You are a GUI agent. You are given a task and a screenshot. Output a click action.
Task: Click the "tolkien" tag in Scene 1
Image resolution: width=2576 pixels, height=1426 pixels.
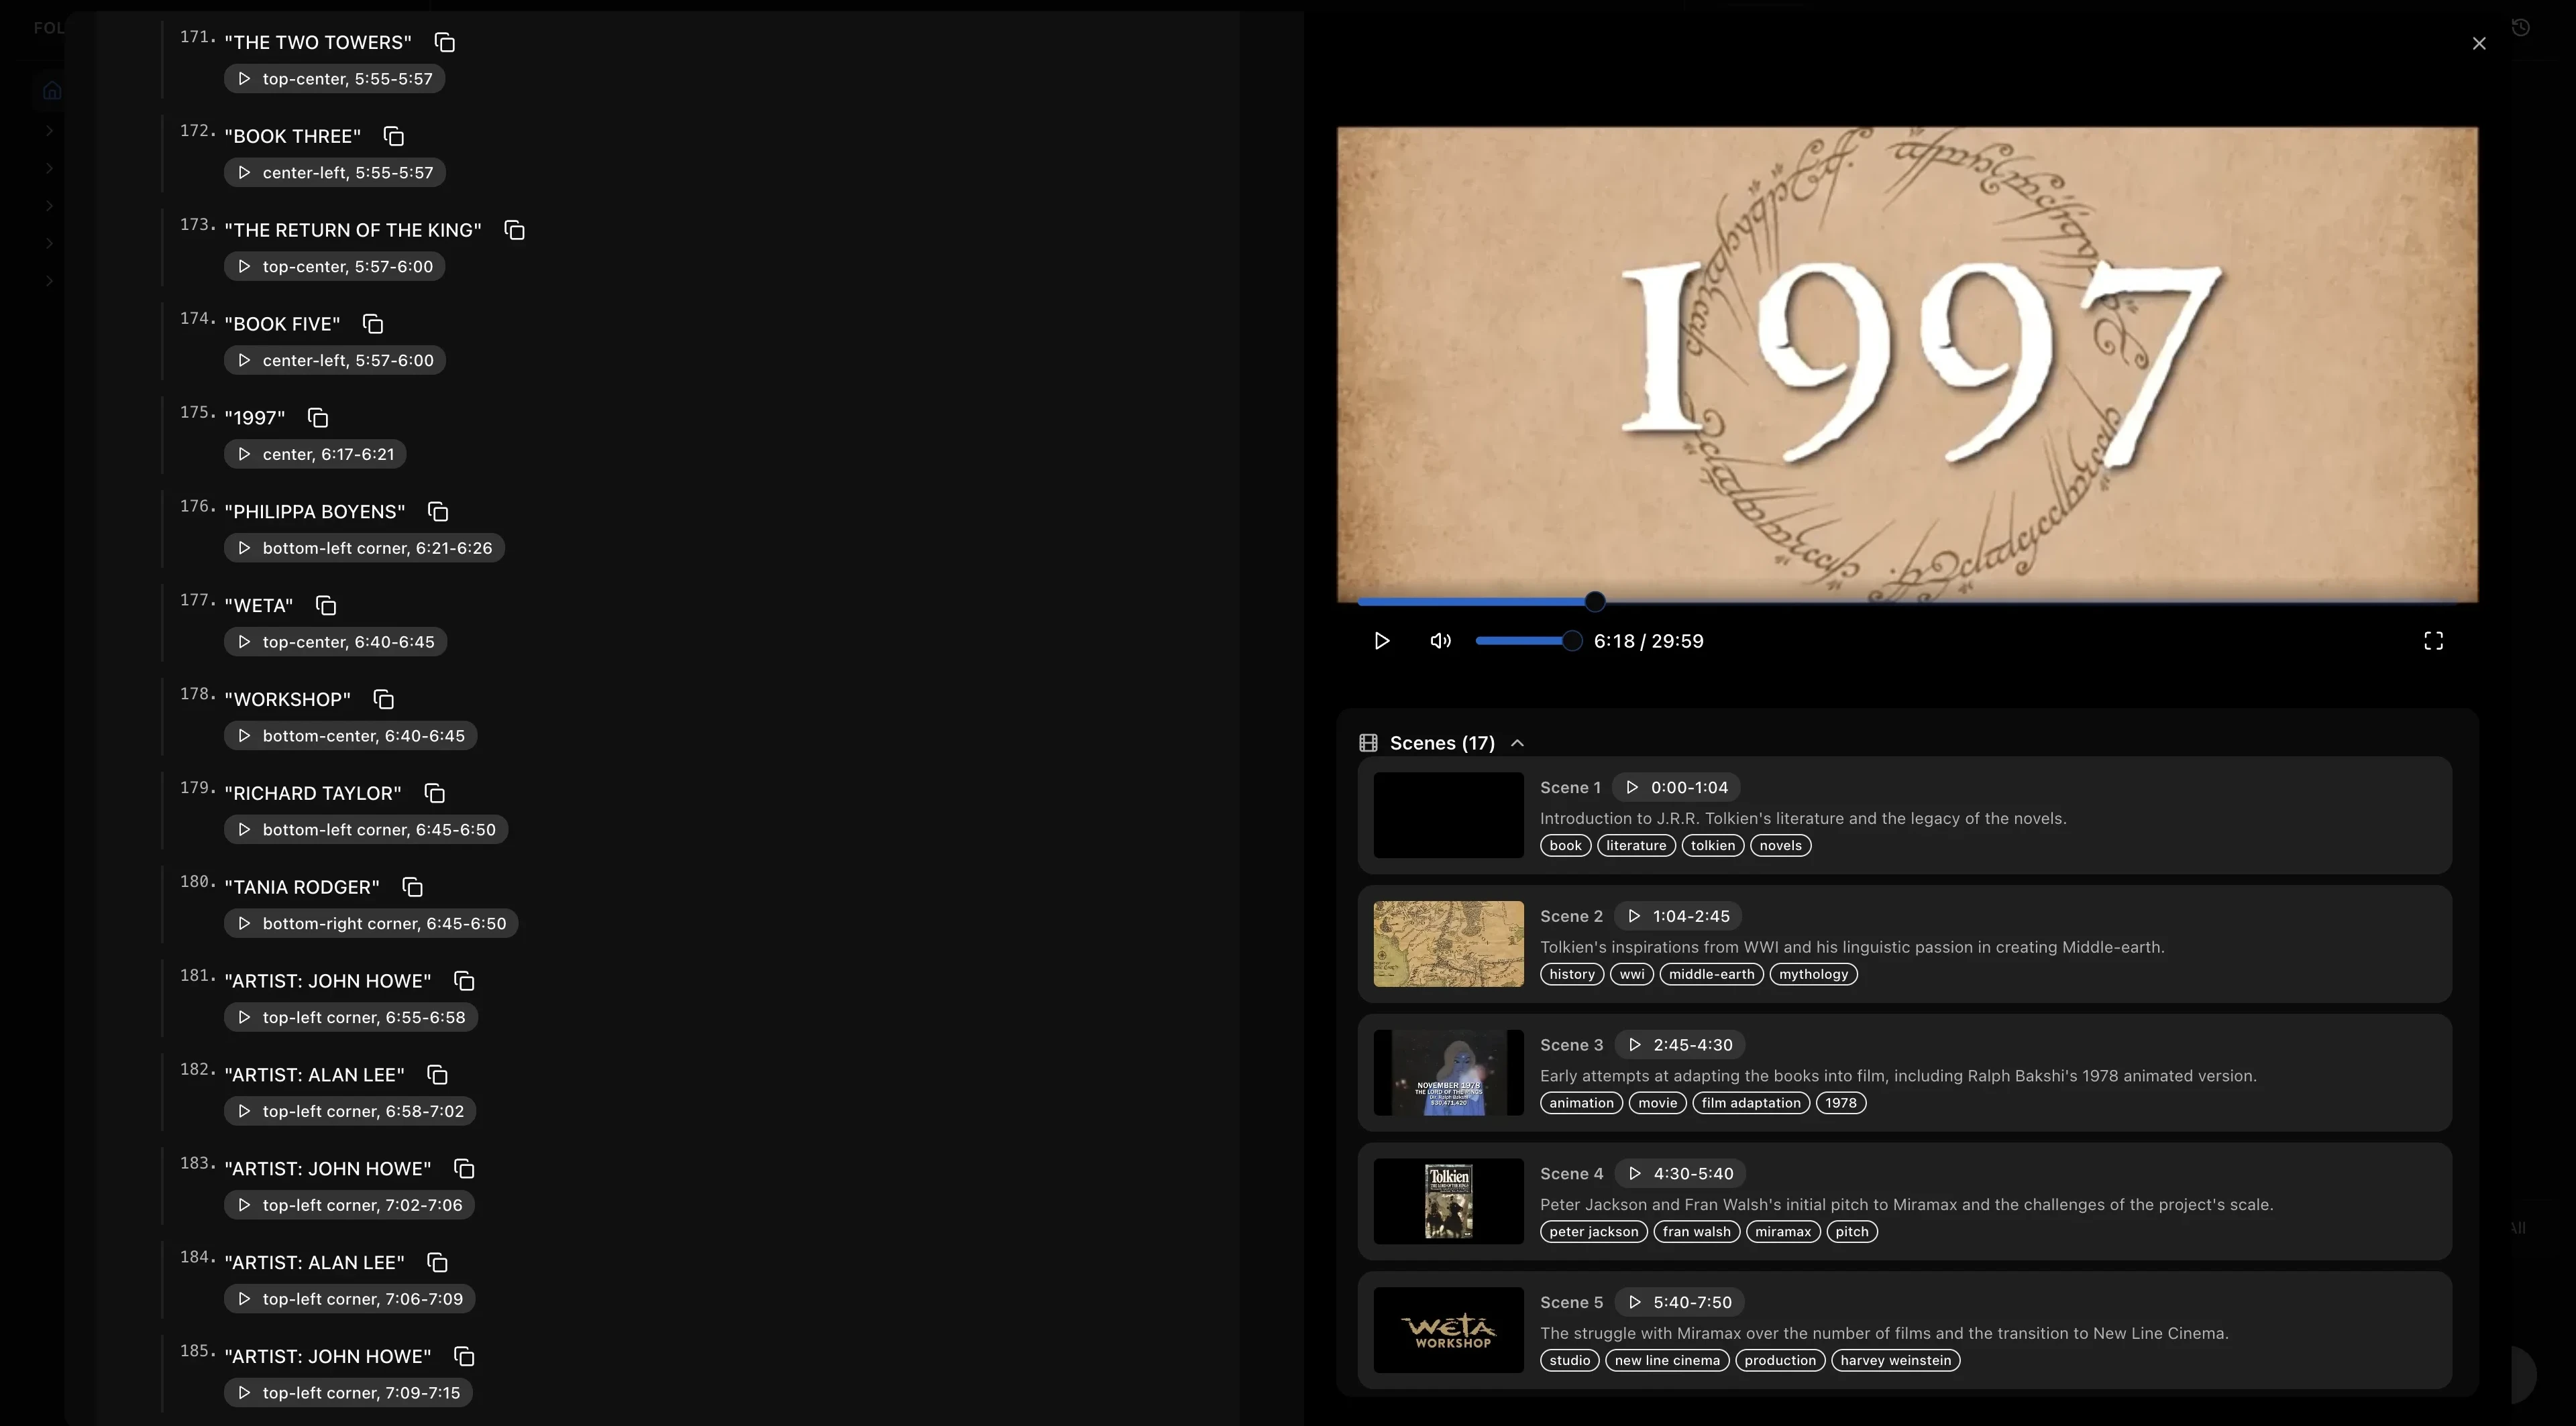(x=1713, y=845)
